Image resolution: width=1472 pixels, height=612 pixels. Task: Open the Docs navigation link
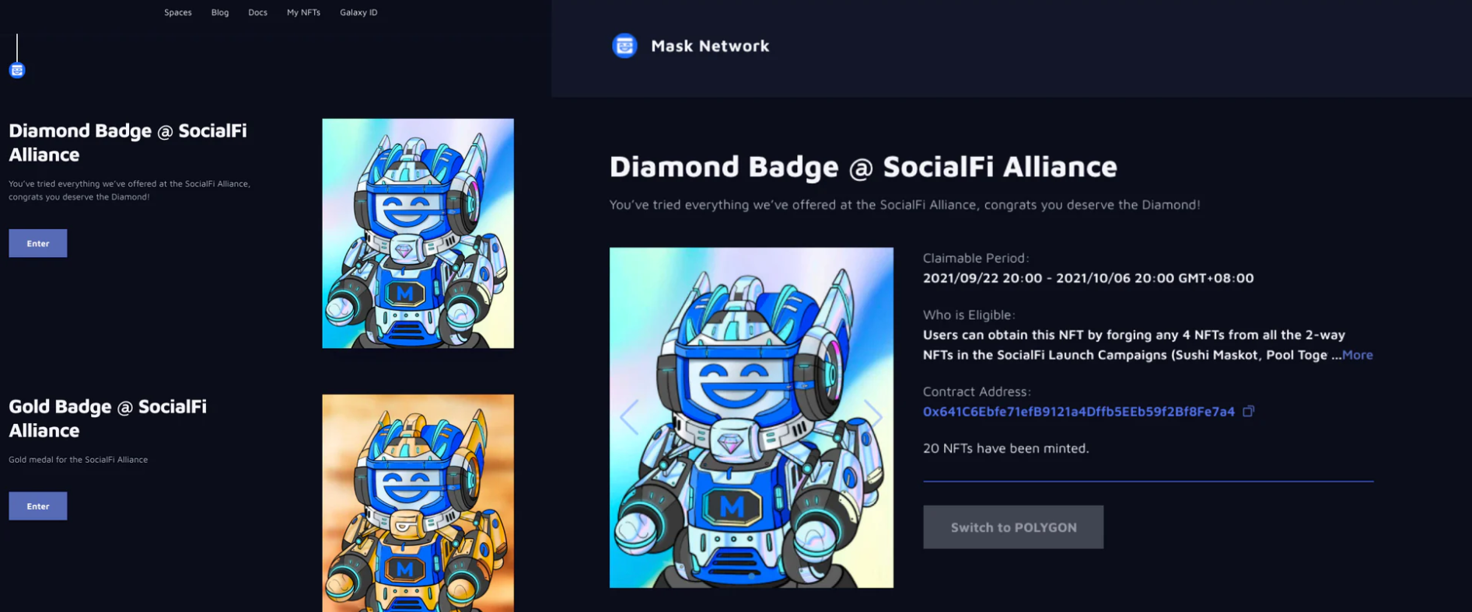[257, 12]
